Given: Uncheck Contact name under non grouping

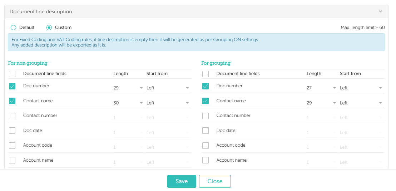Looking at the screenshot, I should click(x=12, y=101).
